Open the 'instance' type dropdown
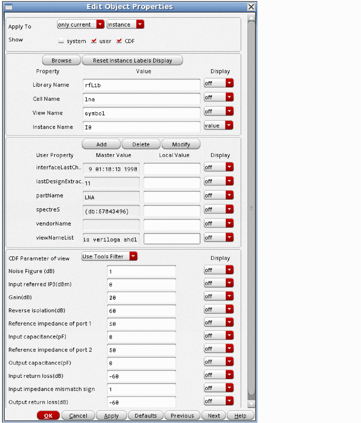The width and height of the screenshot is (361, 423). [x=125, y=25]
